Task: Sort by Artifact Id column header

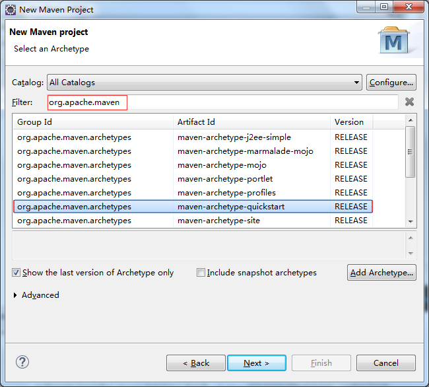Action: click(x=251, y=122)
